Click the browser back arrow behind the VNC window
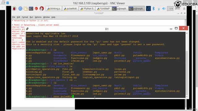Viewport: 198px width, 111px height. (x=3, y=7)
